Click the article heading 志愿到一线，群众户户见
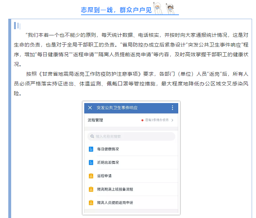256x218 pixels. 116,10
